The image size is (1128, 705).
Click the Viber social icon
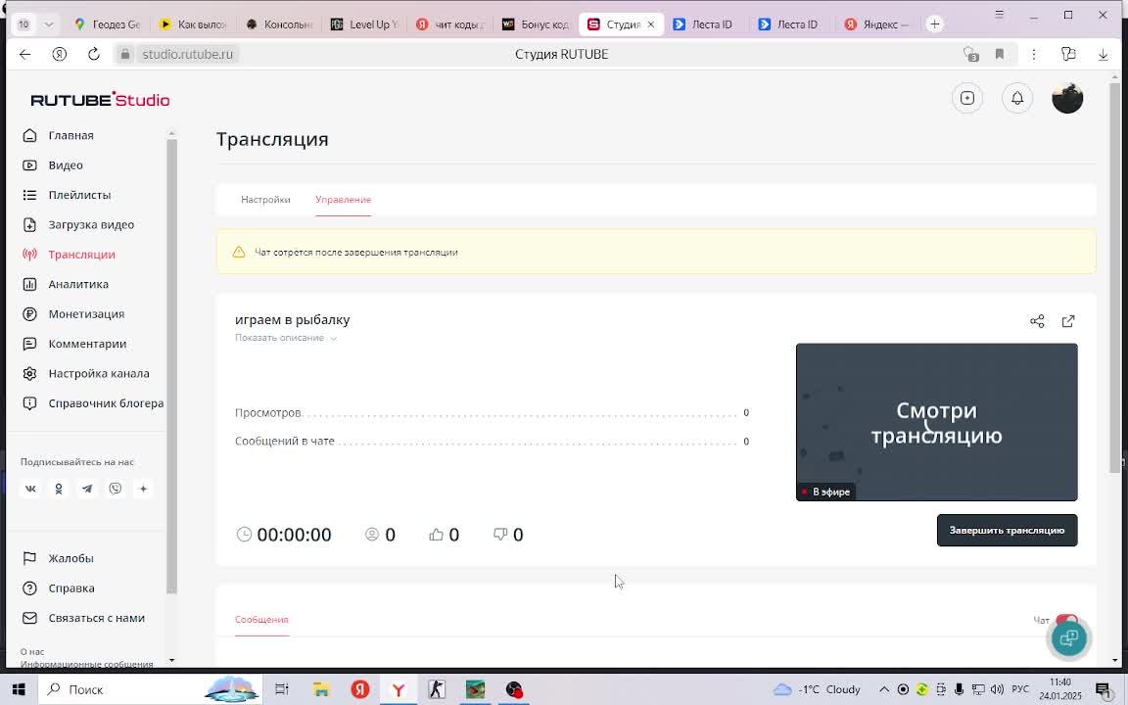point(116,490)
